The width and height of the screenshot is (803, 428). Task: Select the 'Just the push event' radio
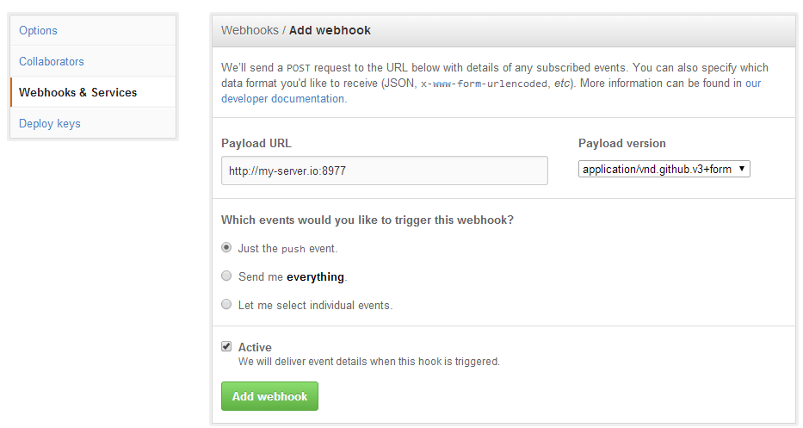click(226, 247)
